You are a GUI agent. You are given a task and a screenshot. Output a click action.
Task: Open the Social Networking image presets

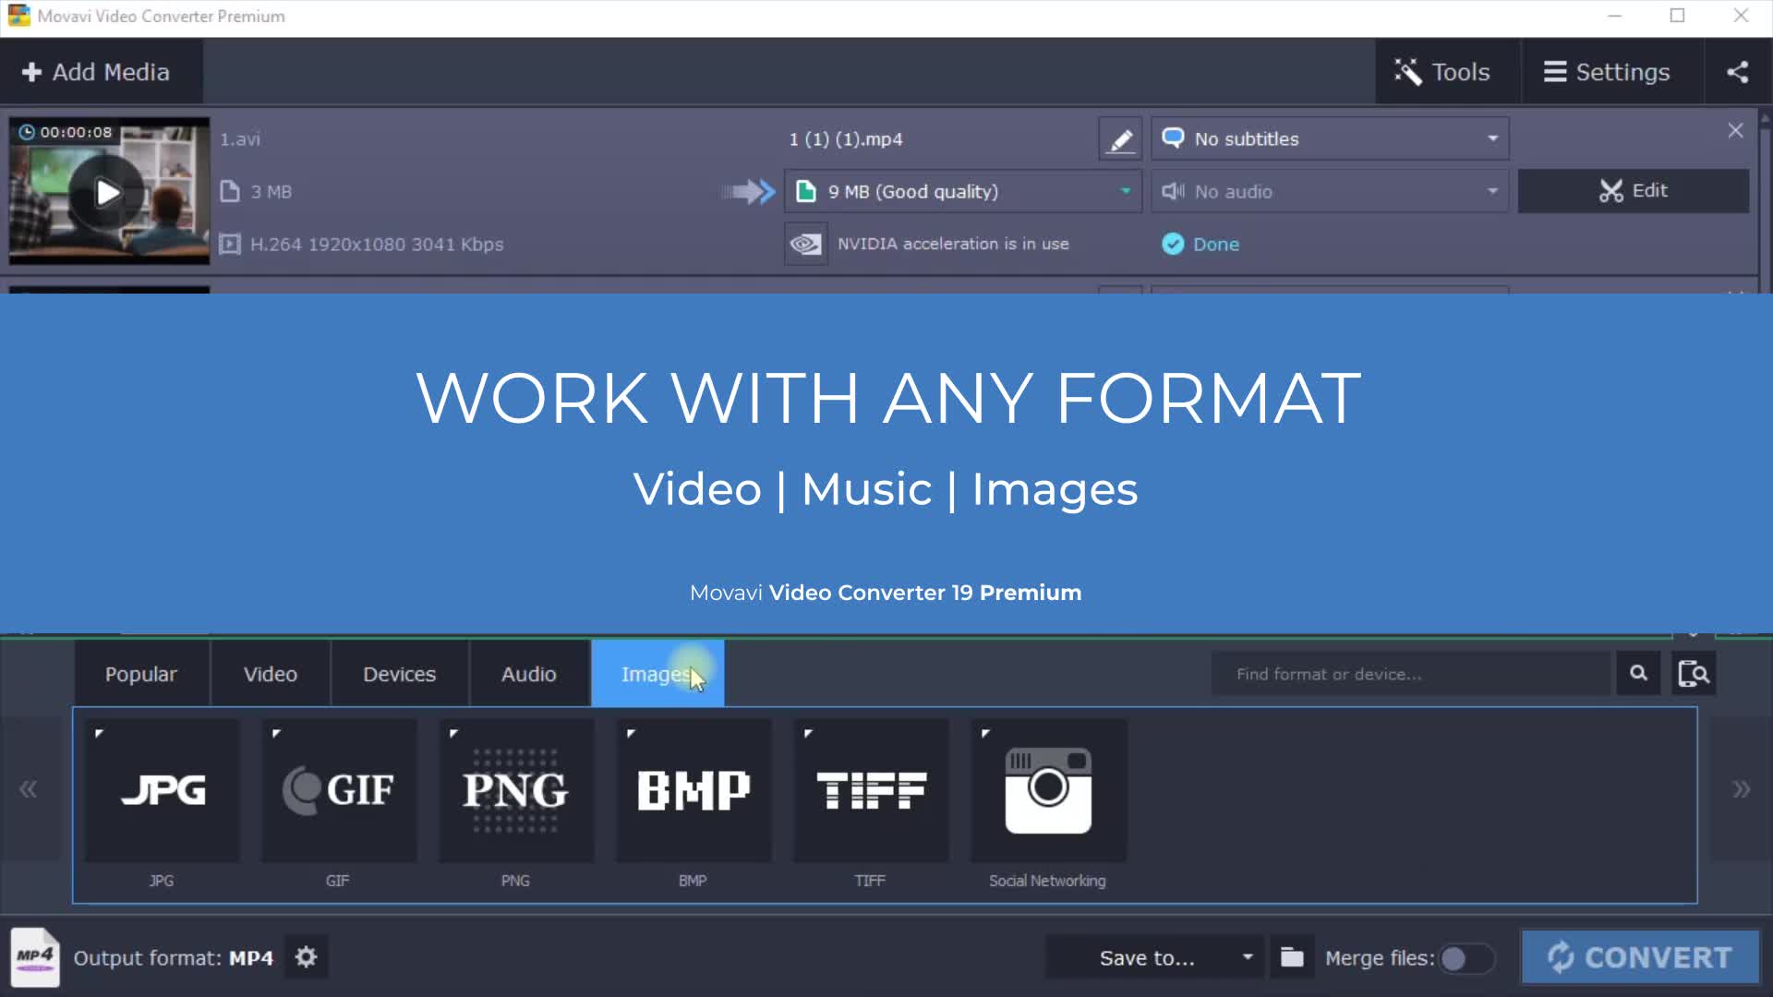pyautogui.click(x=1048, y=790)
